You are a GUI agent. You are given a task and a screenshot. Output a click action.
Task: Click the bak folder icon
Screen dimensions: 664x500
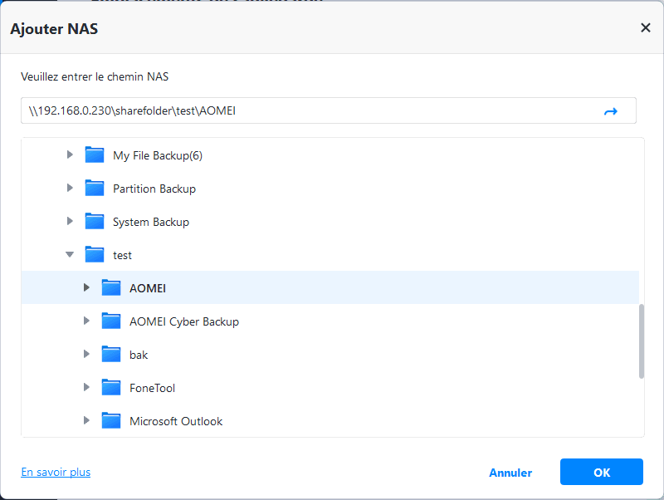coord(111,355)
